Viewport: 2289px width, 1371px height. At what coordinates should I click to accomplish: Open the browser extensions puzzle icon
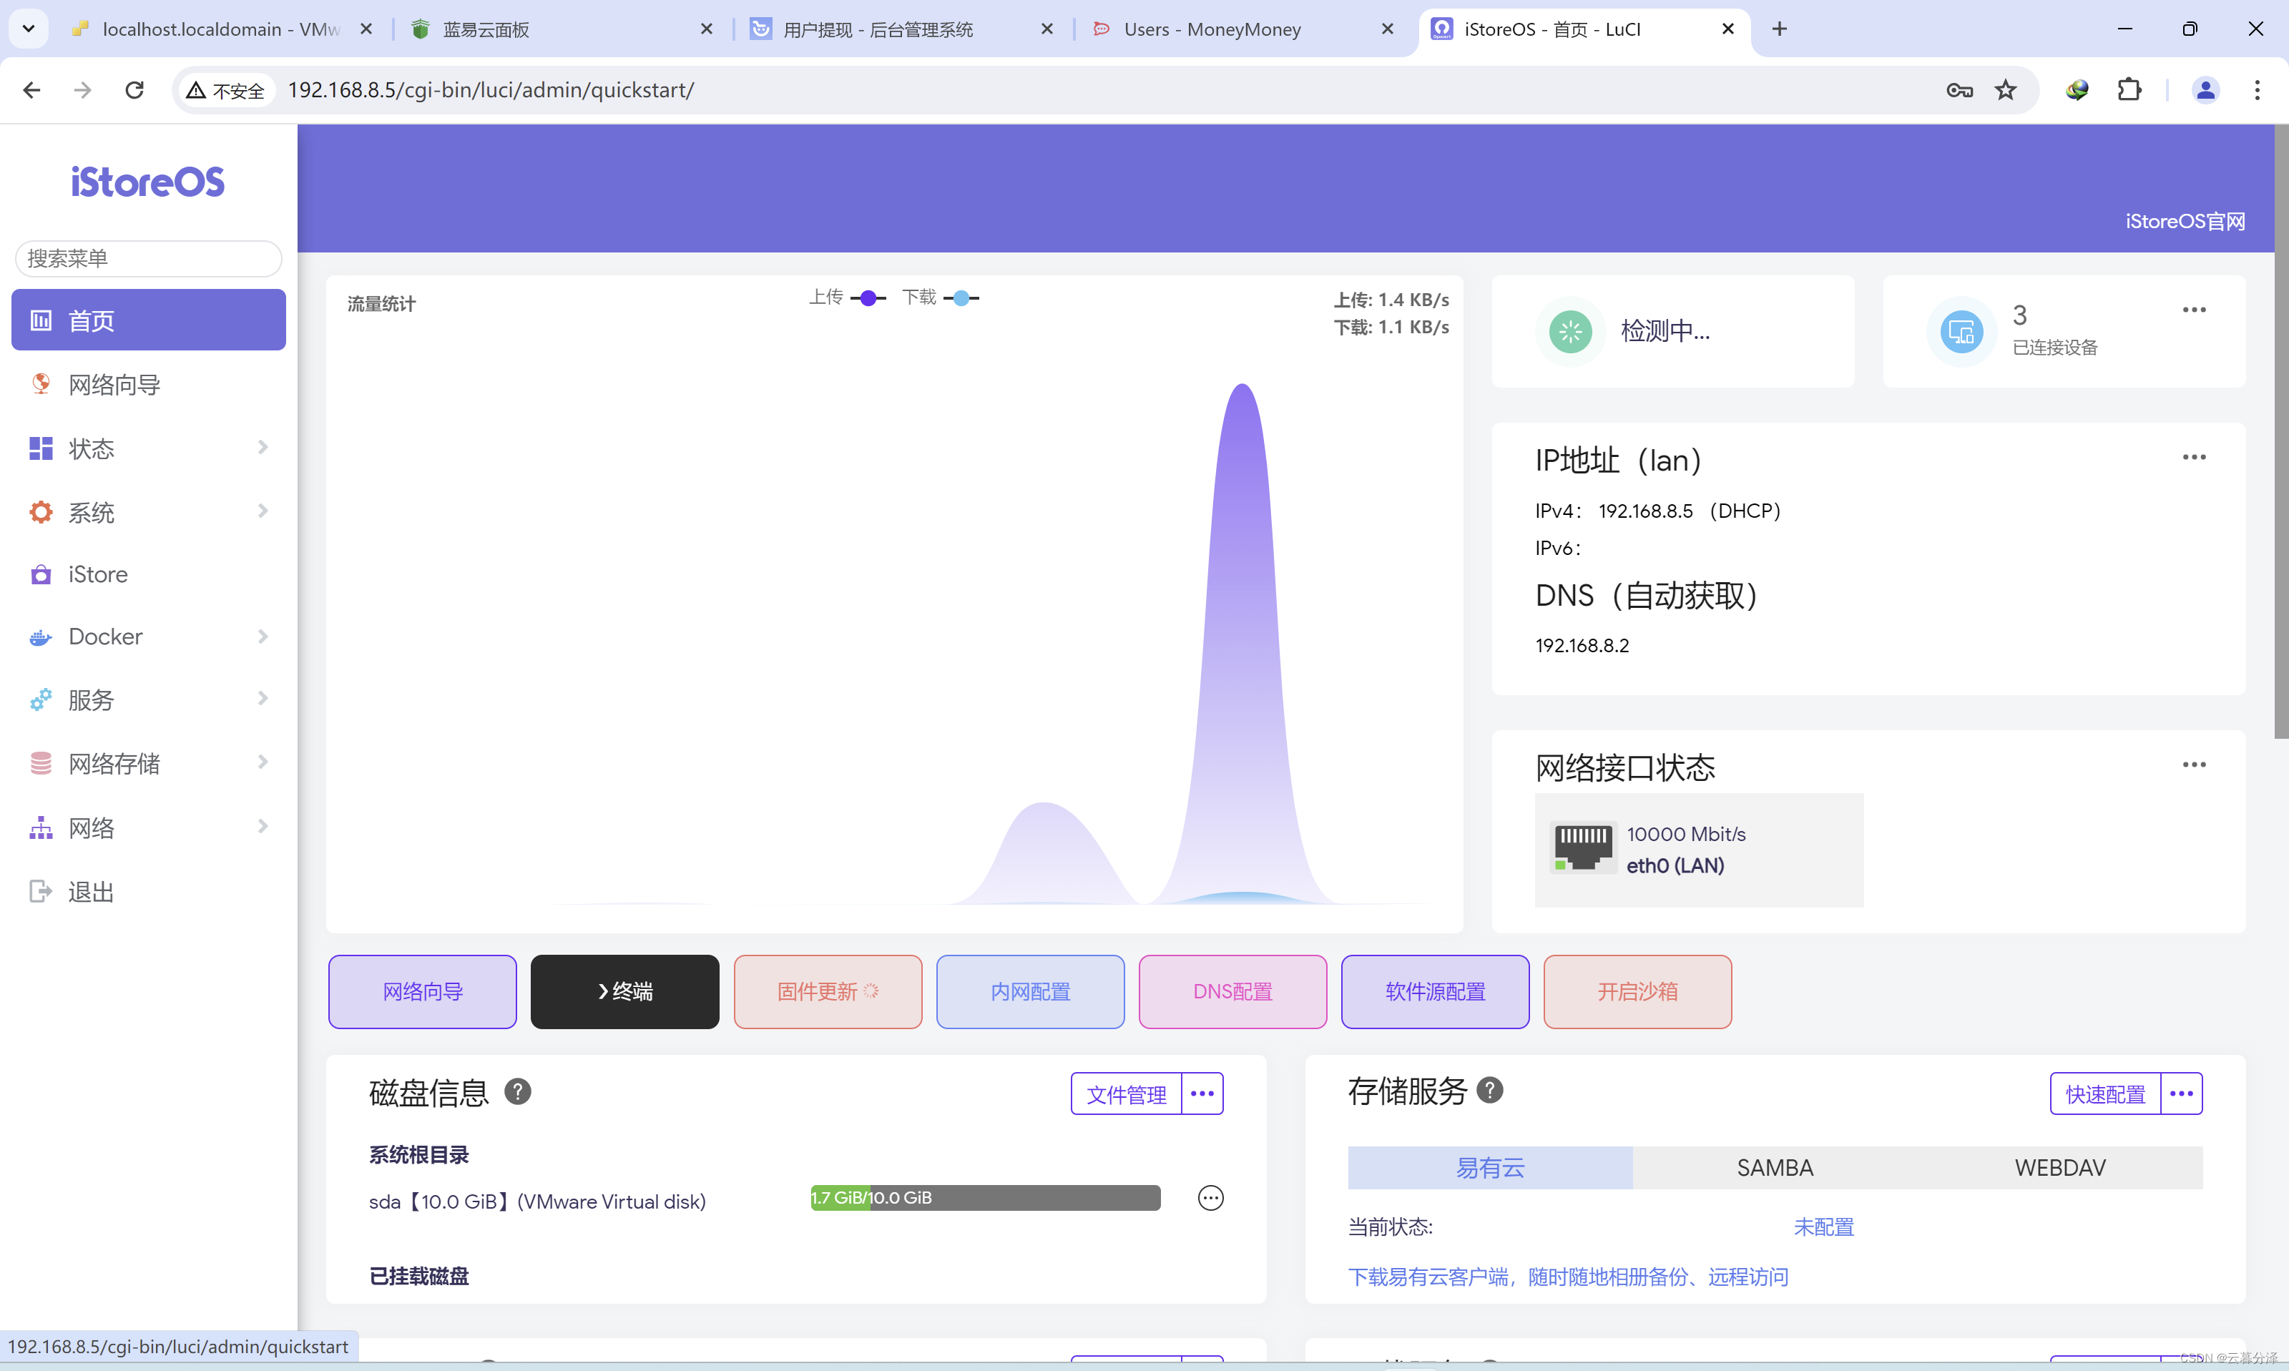(2129, 89)
